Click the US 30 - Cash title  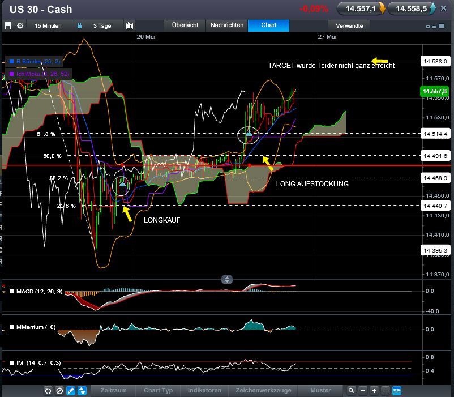pos(41,9)
